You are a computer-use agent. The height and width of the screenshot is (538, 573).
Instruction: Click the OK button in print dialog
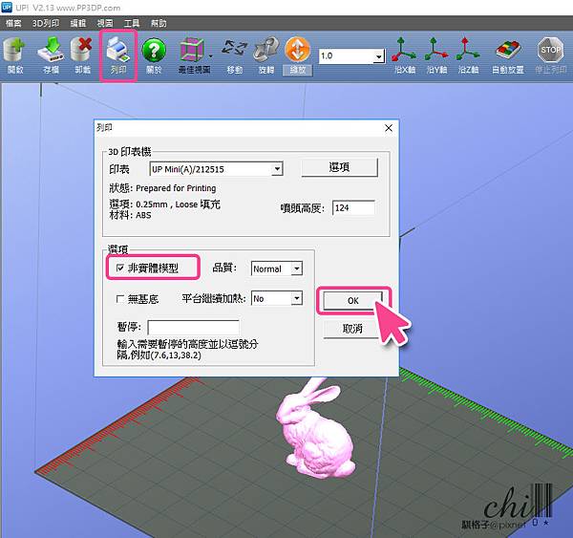click(353, 301)
